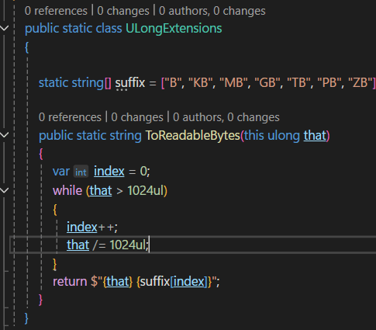This screenshot has height=330, width=376.
Task: Collapse the ToReadableBytes method region
Action: point(5,135)
